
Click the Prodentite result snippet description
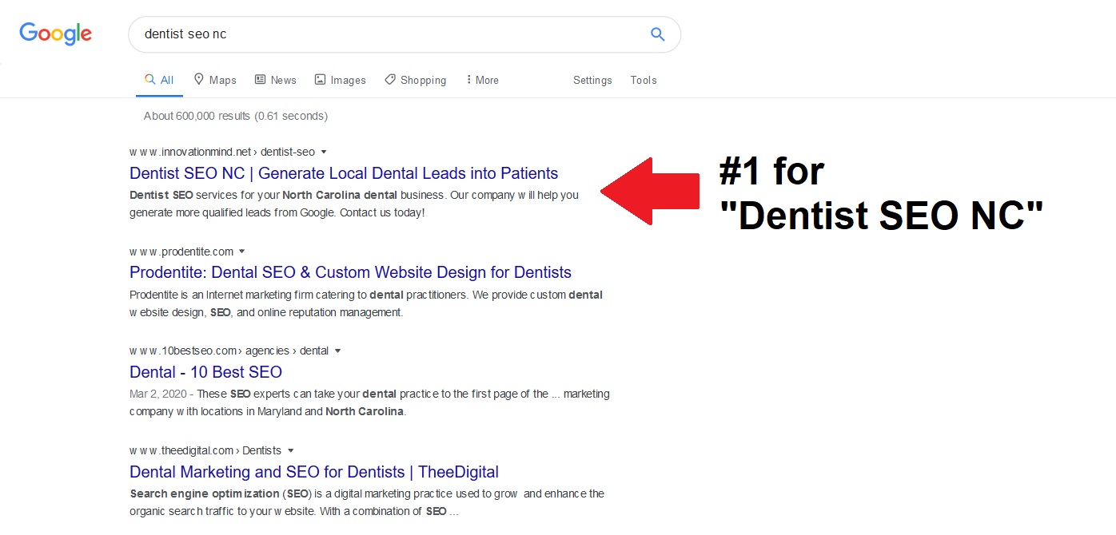point(366,303)
